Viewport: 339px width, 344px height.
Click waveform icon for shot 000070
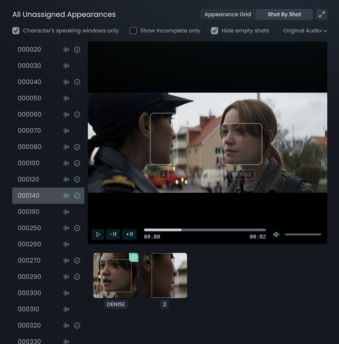point(66,131)
